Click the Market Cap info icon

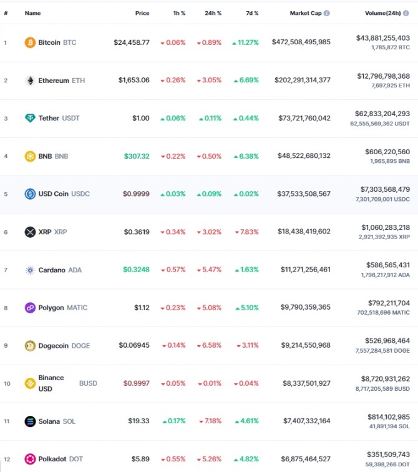click(327, 13)
